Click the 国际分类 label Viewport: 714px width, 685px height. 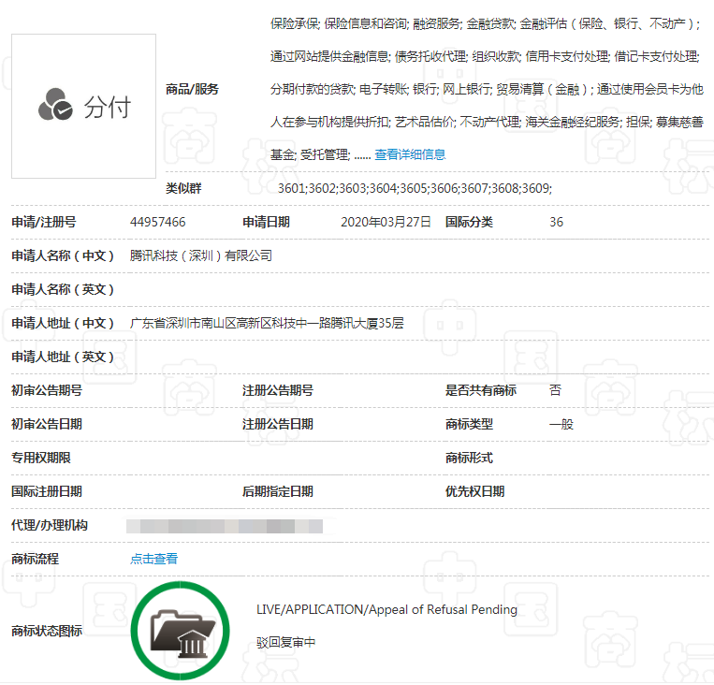coord(469,223)
